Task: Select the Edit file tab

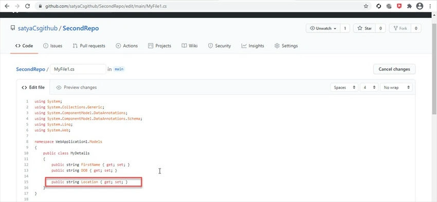Action: 33,87
